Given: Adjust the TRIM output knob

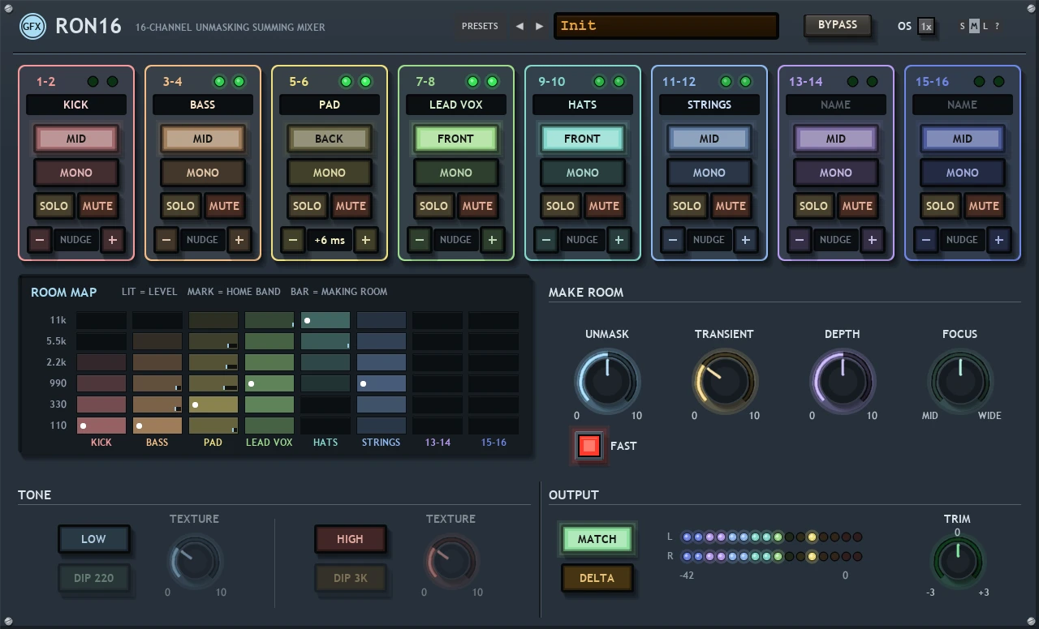Looking at the screenshot, I should (x=957, y=563).
